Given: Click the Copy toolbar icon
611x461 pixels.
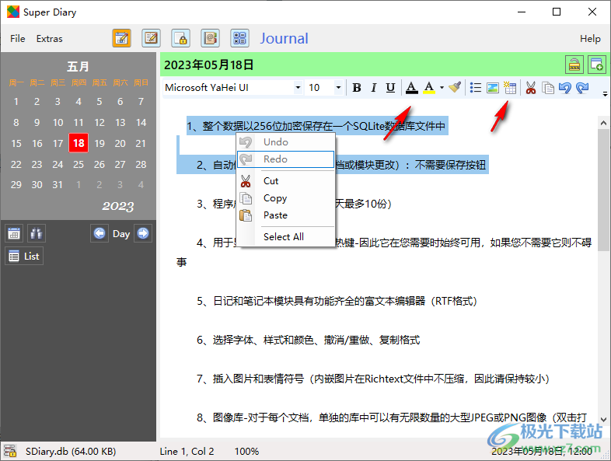Looking at the screenshot, I should click(548, 88).
